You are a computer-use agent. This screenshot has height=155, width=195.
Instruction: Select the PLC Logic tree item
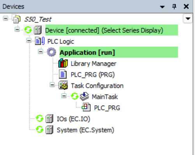[x=61, y=42]
